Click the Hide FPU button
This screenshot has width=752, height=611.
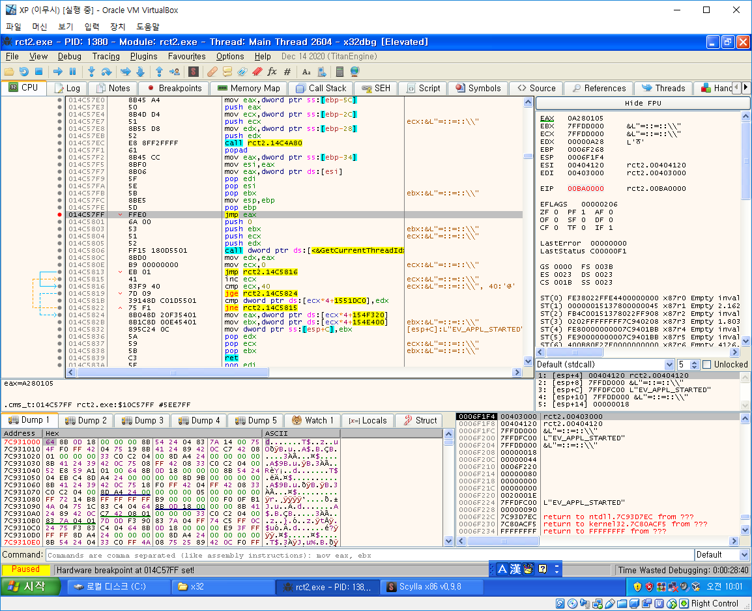pos(643,103)
